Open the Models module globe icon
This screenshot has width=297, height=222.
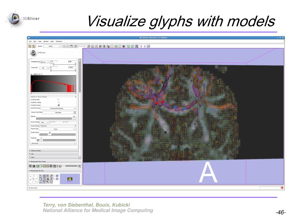[x=104, y=46]
